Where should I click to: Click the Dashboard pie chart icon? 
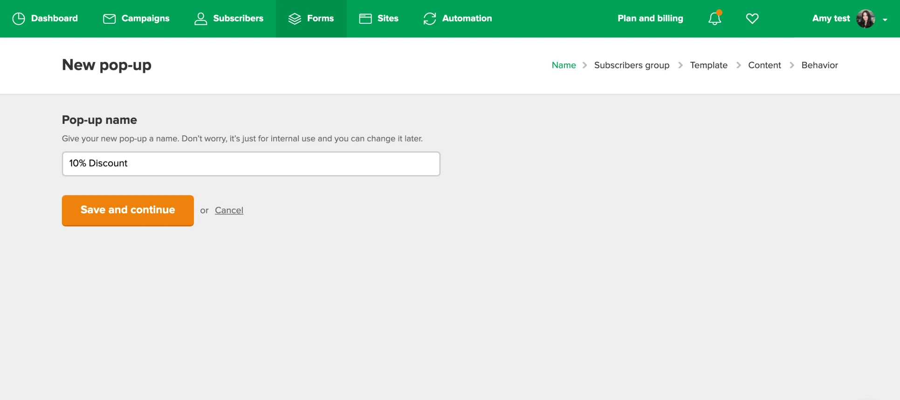point(19,19)
